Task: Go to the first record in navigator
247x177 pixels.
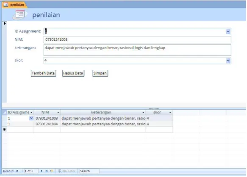Action: pyautogui.click(x=17, y=171)
